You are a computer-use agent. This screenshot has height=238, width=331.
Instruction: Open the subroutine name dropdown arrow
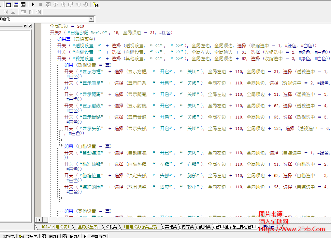91,19
